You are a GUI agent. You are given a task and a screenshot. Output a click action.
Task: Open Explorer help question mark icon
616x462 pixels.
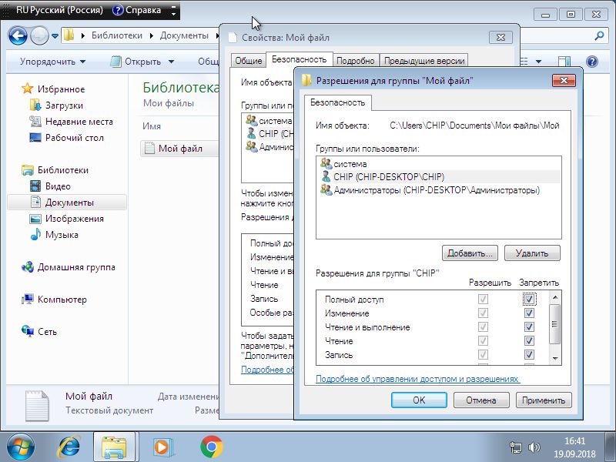pyautogui.click(x=591, y=62)
